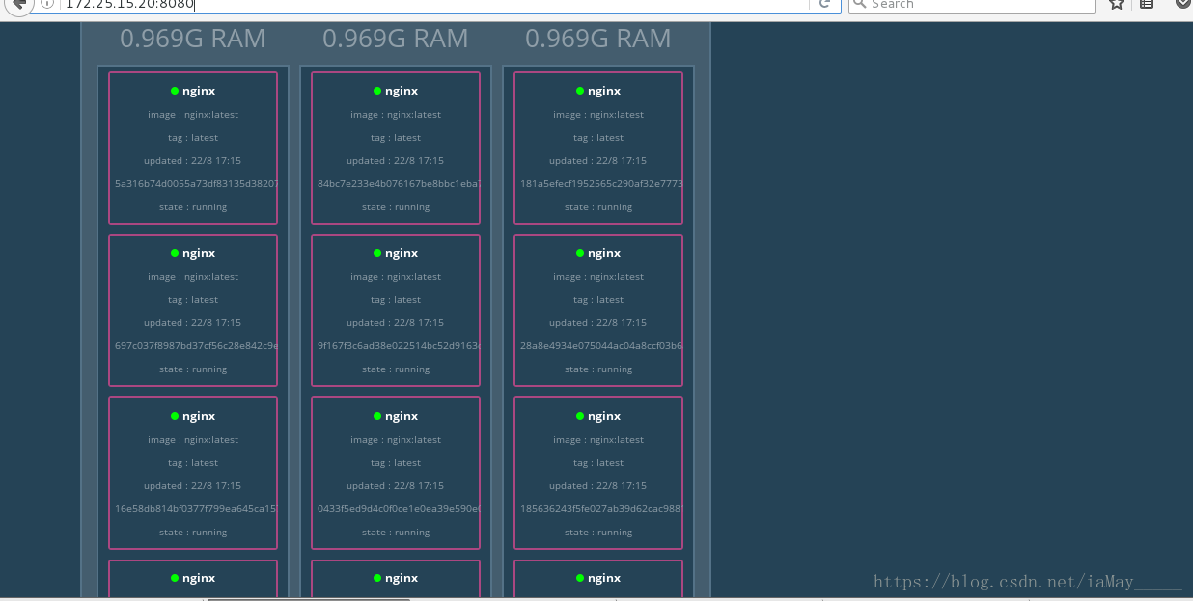
Task: Click 'tag : latest' in the 84bc7e23 card
Action: 396,138
